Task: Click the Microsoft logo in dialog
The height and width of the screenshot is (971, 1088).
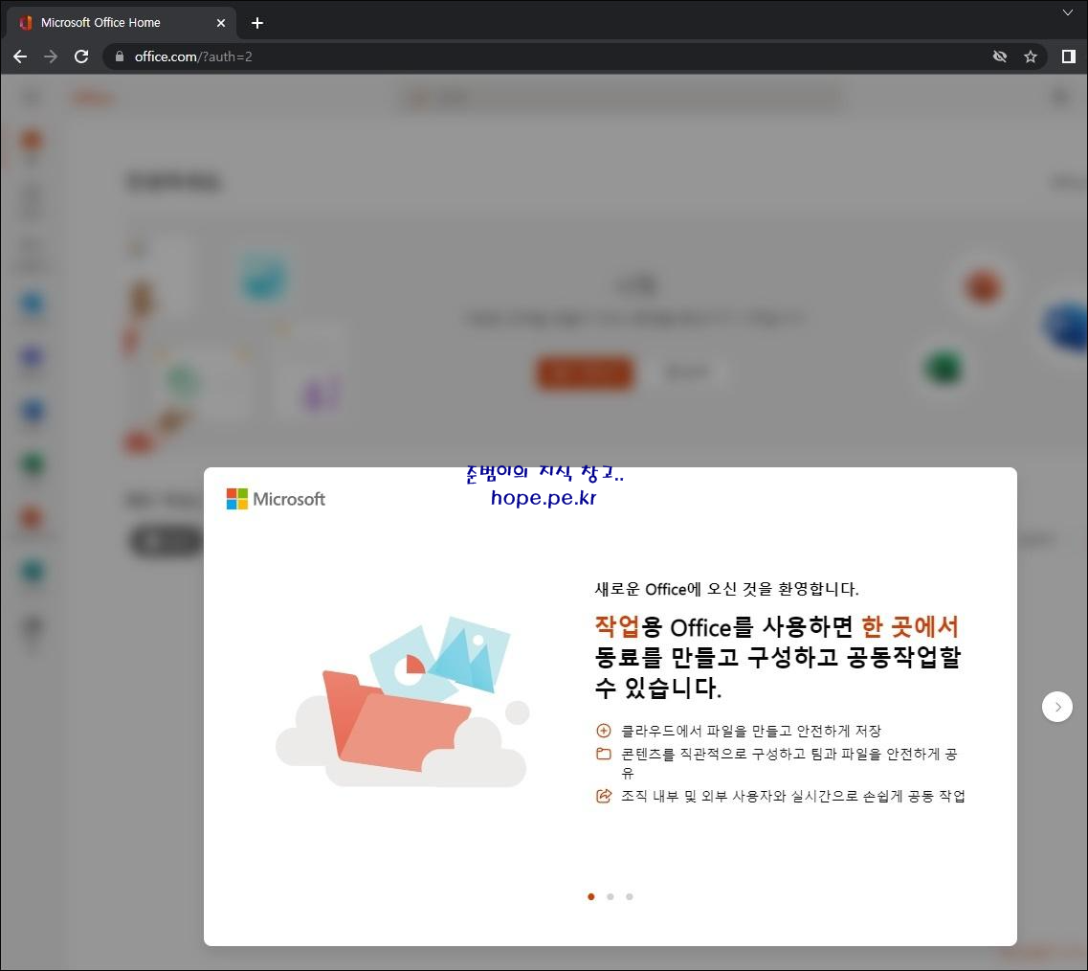Action: point(276,499)
